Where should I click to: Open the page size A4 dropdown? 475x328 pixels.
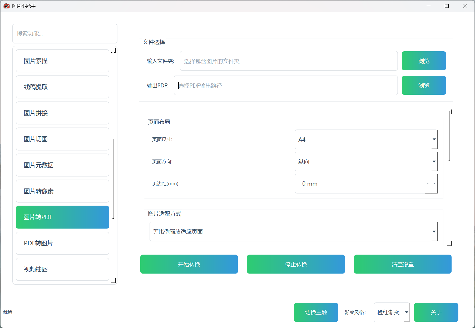366,140
